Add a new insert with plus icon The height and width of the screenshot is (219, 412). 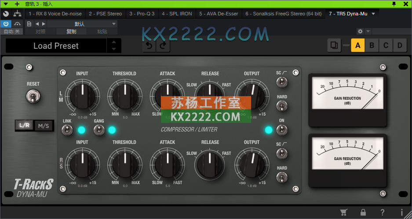17,4
